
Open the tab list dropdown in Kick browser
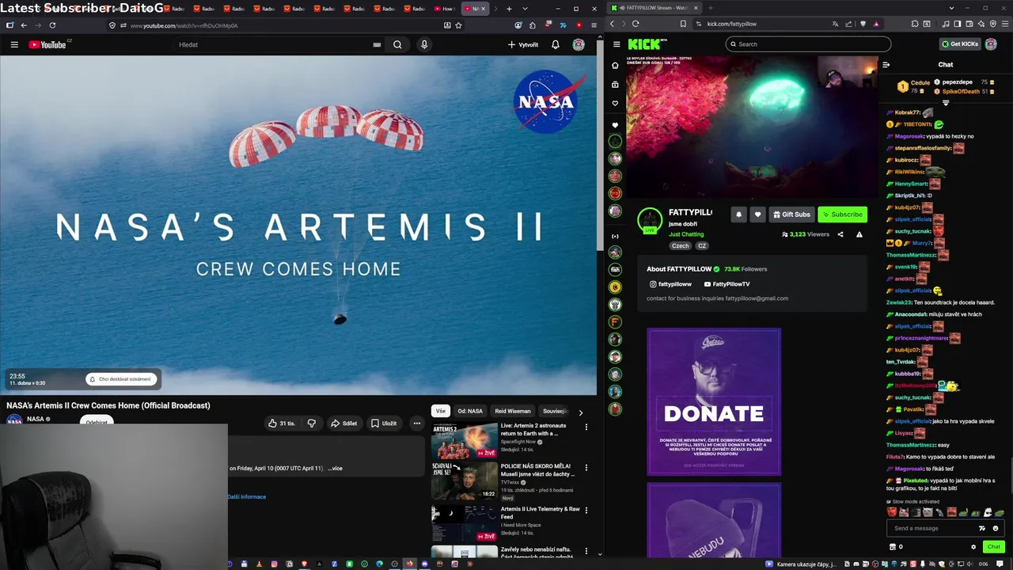coord(951,8)
